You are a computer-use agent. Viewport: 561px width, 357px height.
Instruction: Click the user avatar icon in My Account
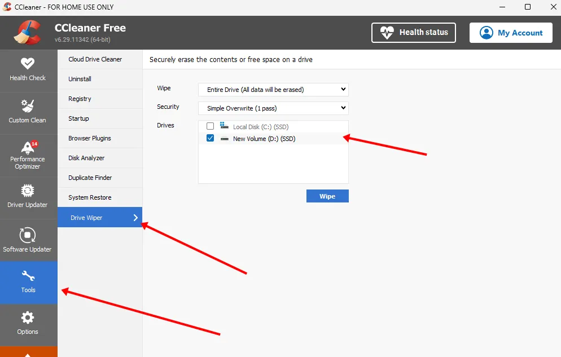pyautogui.click(x=487, y=33)
